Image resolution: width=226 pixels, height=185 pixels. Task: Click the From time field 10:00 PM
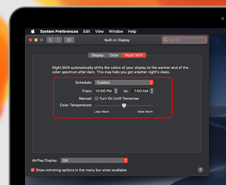pyautogui.click(x=104, y=91)
